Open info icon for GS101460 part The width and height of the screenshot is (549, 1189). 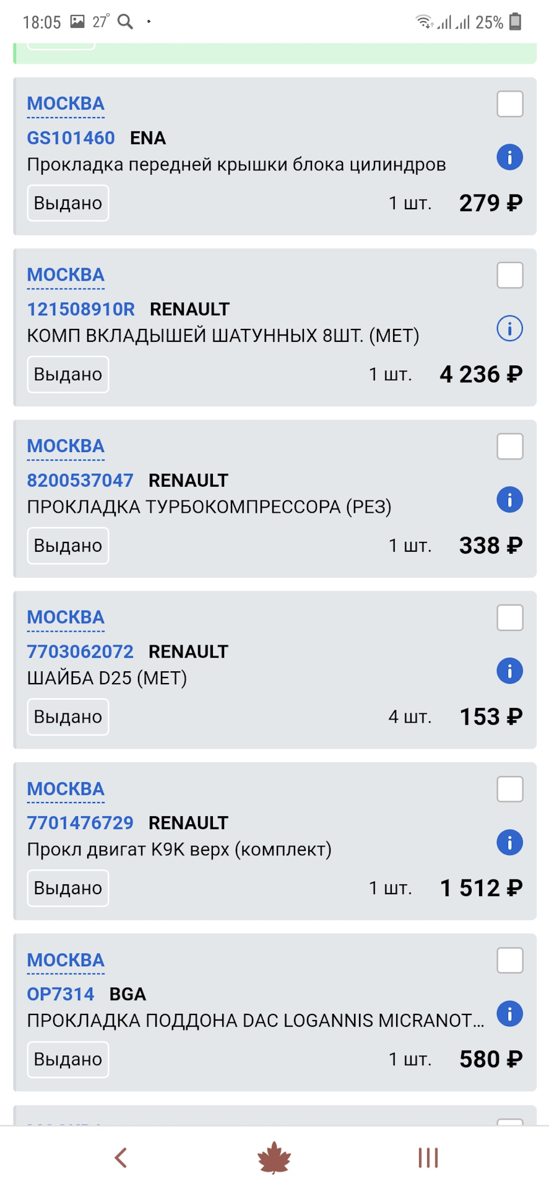509,158
